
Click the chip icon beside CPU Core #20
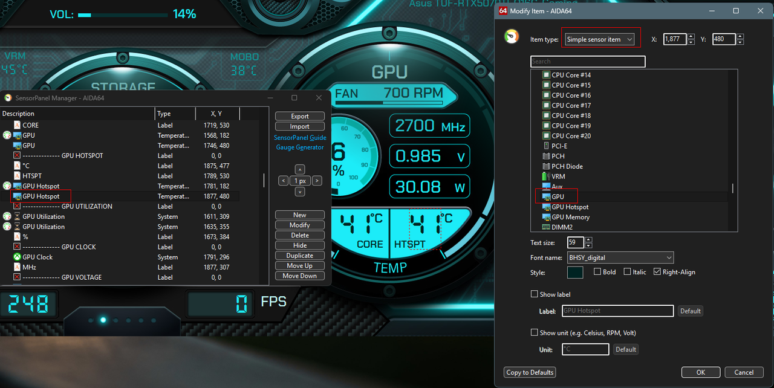pos(546,136)
